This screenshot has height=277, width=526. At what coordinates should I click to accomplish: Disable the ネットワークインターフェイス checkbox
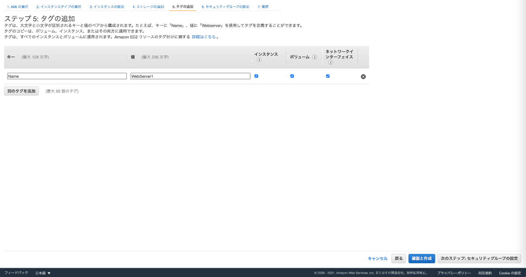pyautogui.click(x=328, y=76)
